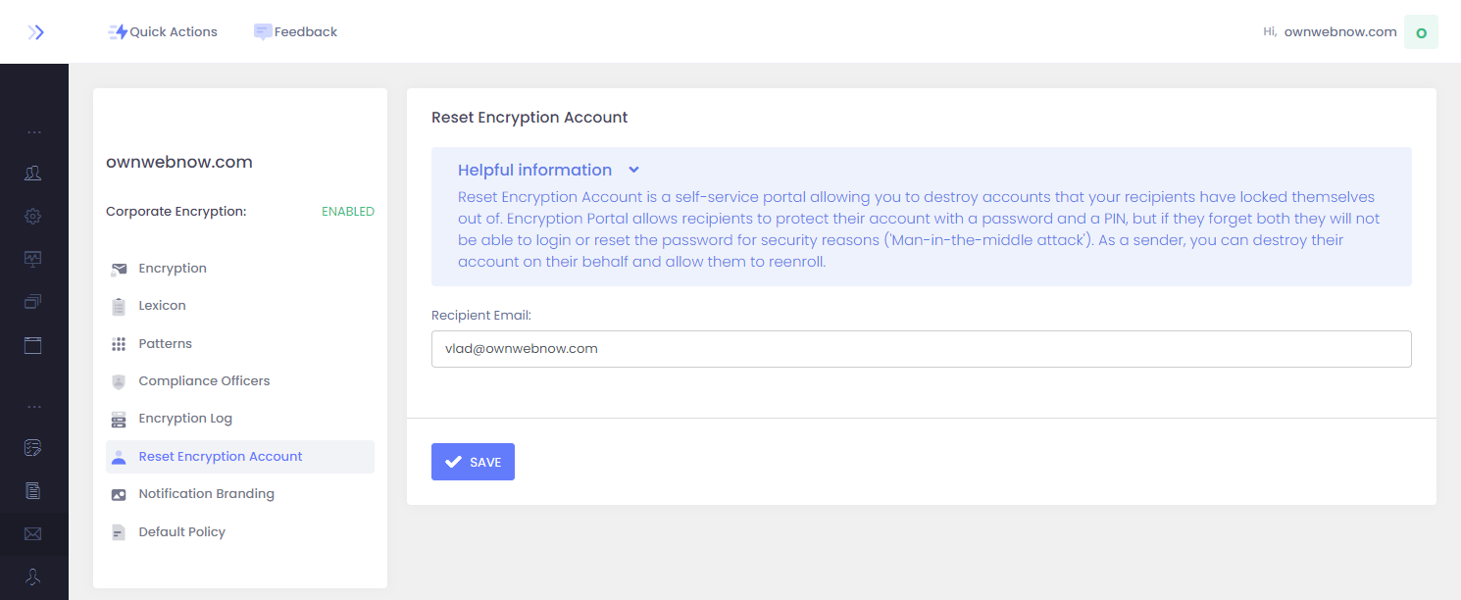Select the stacked layers icon in the sidebar
Image resolution: width=1461 pixels, height=600 pixels.
pos(33,302)
